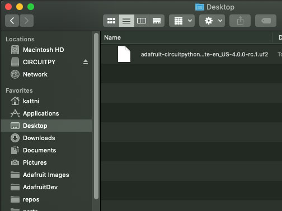This screenshot has width=282, height=211.
Task: Open the gear action menu
Action: 212,21
